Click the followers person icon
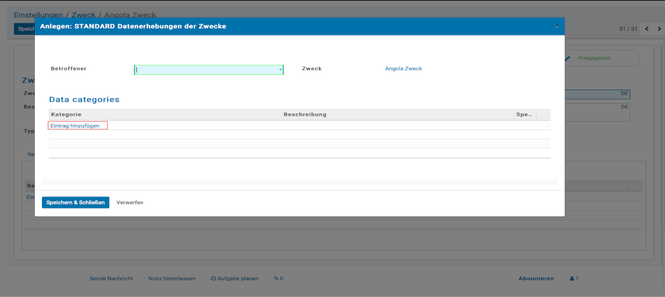The width and height of the screenshot is (665, 297). click(572, 278)
